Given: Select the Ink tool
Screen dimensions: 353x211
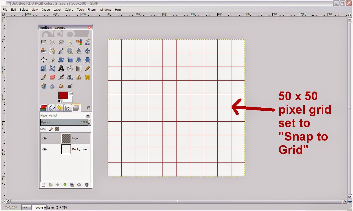Looking at the screenshot, I should [70, 77].
